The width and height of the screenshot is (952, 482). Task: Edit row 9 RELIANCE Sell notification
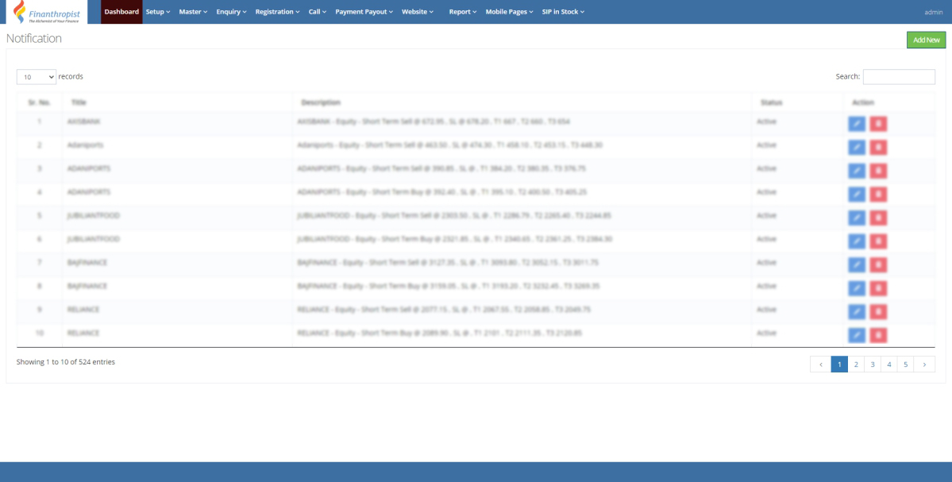pyautogui.click(x=857, y=311)
